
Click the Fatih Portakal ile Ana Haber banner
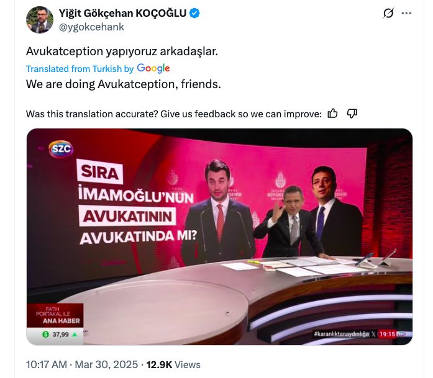click(x=55, y=315)
